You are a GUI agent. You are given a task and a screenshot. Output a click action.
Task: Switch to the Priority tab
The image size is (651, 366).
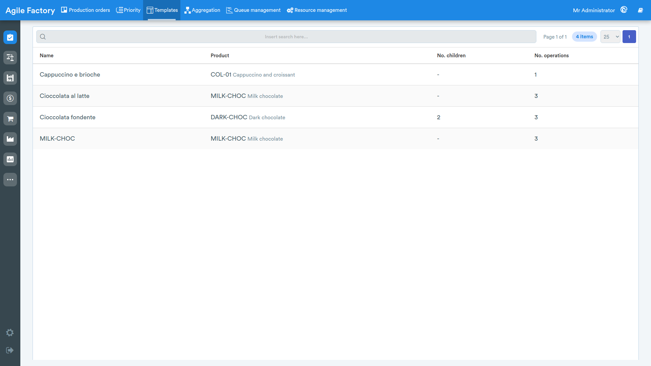pos(128,10)
